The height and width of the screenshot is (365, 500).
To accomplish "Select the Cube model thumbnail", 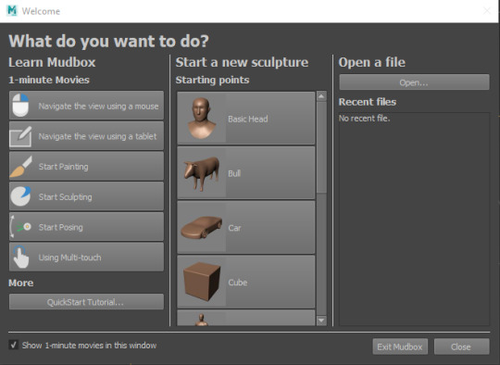I will click(202, 282).
